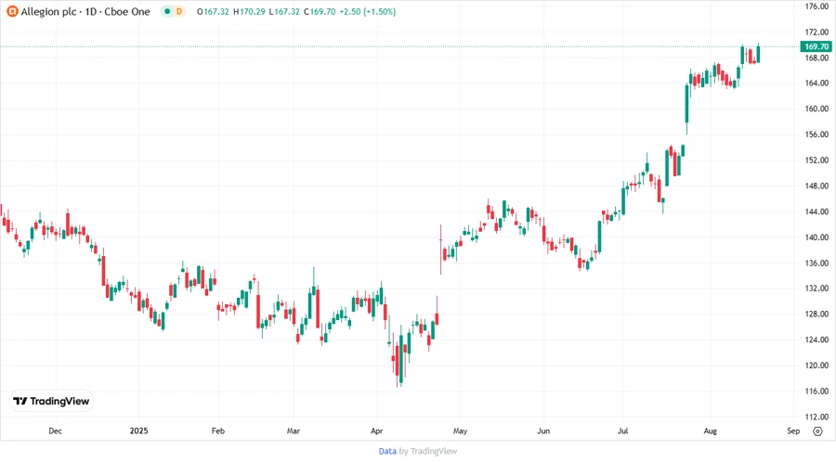Click the 2025 label on time axis
This screenshot has height=462, width=836.
(138, 431)
